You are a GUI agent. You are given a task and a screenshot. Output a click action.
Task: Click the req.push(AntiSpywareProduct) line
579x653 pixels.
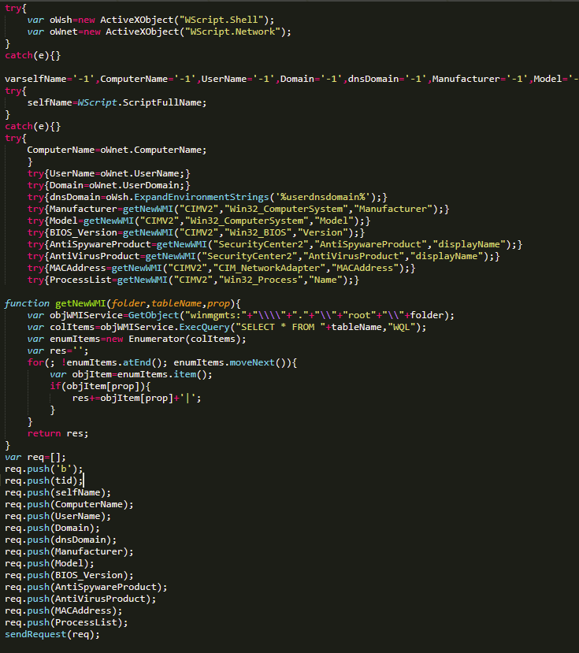pos(86,587)
